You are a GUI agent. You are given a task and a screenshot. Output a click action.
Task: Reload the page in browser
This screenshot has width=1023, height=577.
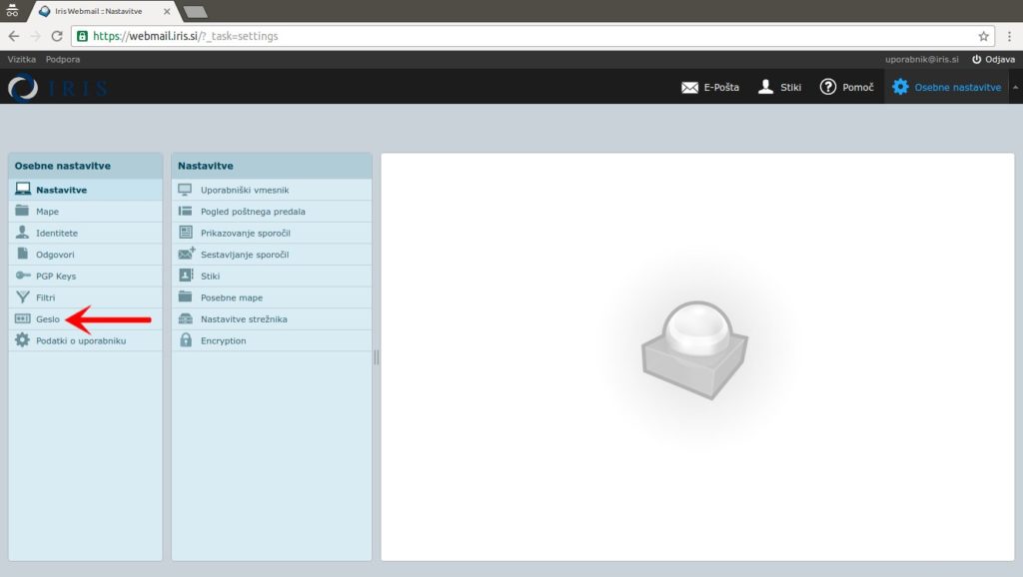(x=57, y=36)
